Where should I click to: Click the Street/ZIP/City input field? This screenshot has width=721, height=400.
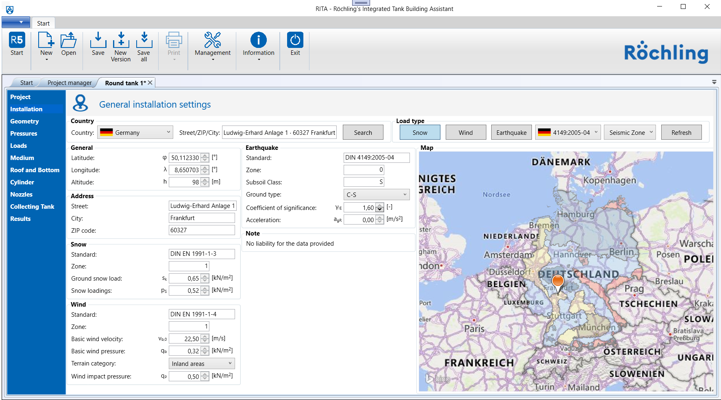tap(279, 132)
